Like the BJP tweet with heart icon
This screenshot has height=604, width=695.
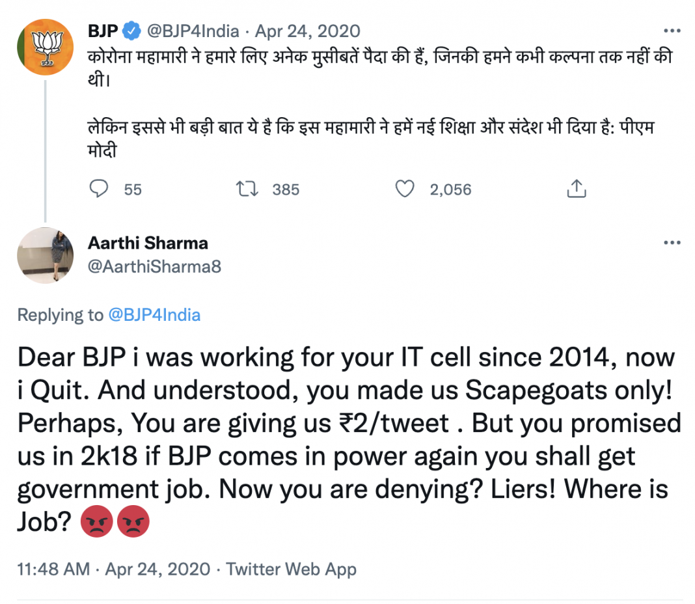coord(405,189)
